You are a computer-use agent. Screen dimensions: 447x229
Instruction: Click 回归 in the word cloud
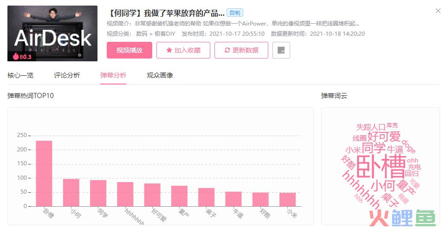tap(412, 173)
